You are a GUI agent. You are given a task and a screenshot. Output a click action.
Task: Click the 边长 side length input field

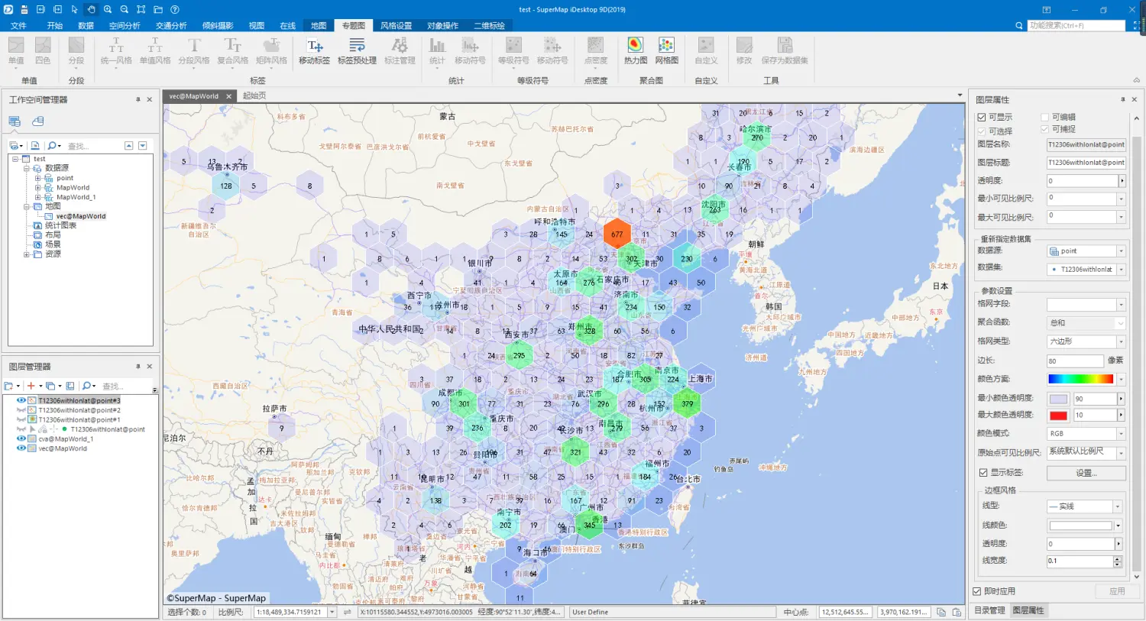click(x=1075, y=361)
